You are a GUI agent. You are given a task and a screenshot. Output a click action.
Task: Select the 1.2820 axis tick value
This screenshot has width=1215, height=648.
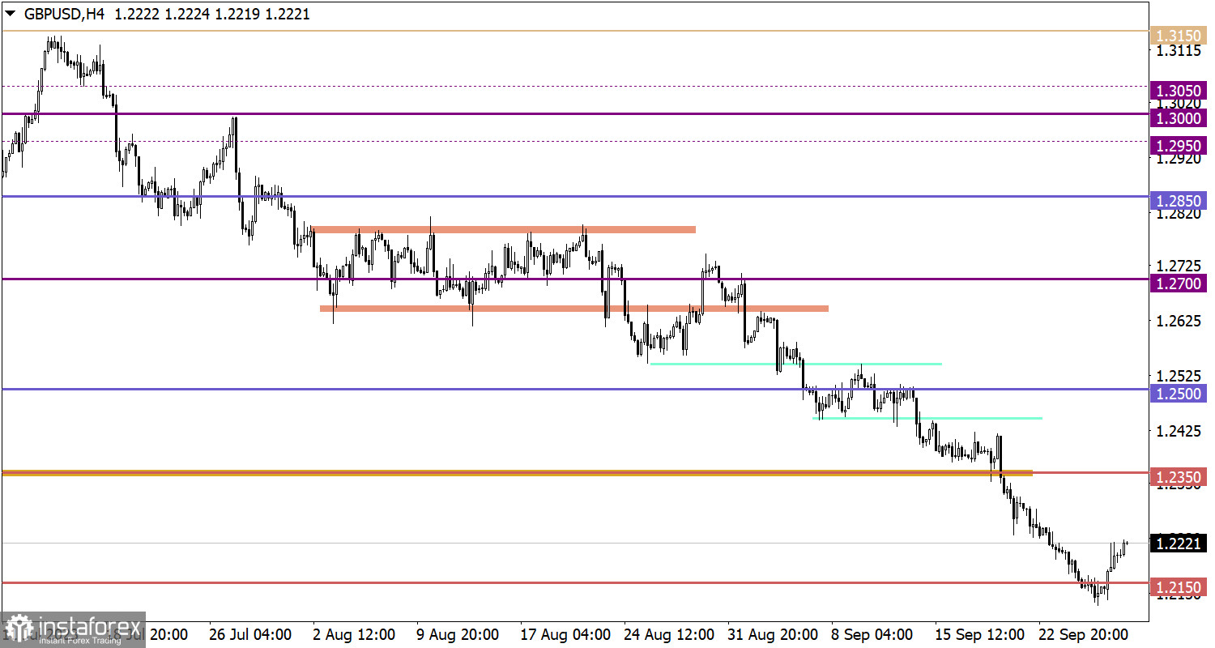[x=1179, y=214]
